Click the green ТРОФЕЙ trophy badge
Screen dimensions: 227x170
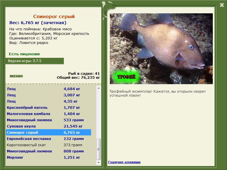point(126,76)
